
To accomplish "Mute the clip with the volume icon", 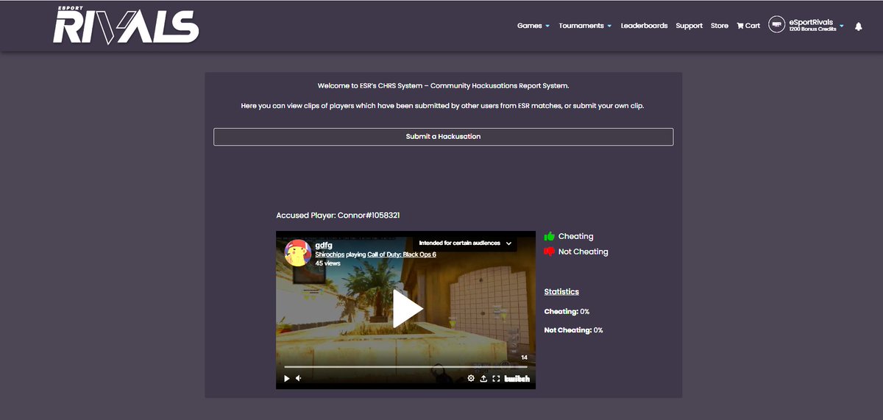I will coord(299,379).
